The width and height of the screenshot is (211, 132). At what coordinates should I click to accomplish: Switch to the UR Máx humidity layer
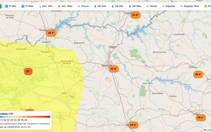[135, 6]
